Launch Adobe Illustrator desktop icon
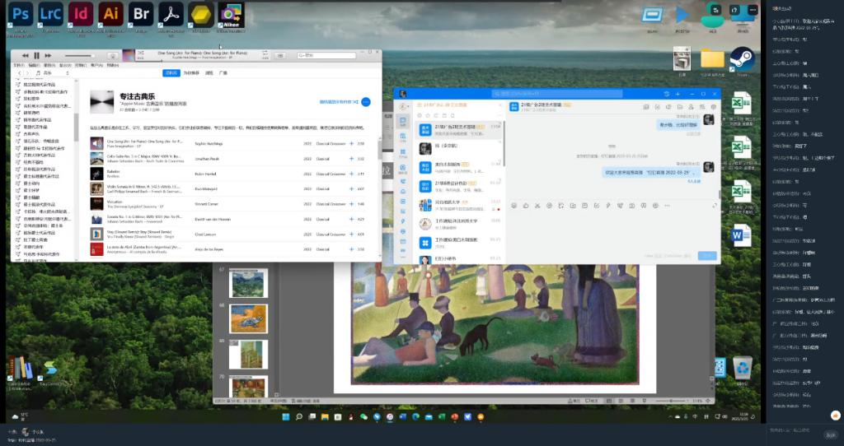 pyautogui.click(x=110, y=14)
